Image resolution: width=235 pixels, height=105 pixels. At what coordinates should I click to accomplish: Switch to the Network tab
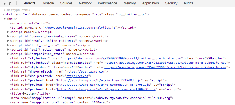click(85, 3)
